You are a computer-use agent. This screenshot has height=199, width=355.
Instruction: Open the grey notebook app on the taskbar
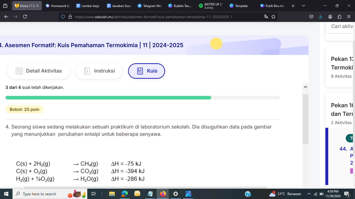150,194
